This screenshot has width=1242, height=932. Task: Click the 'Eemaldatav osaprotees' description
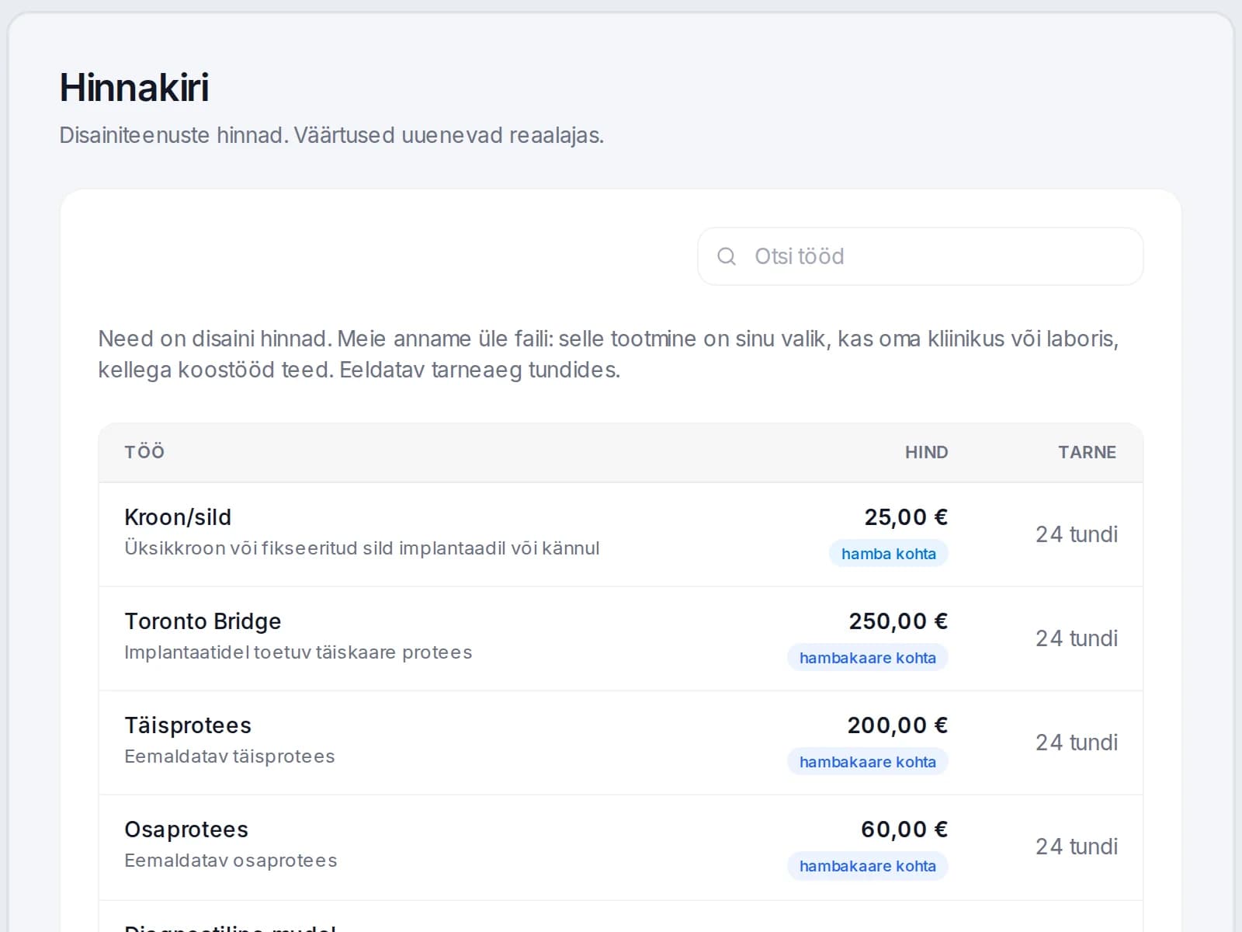[231, 861]
